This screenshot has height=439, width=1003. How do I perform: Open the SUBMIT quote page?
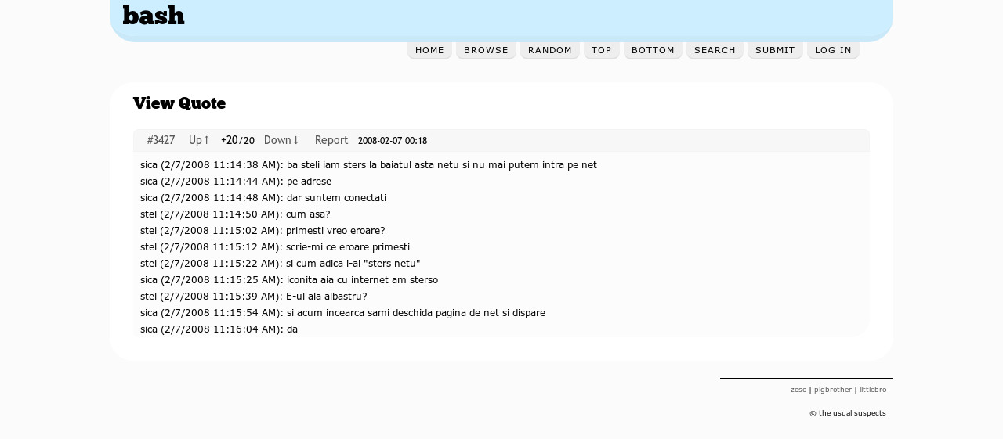tap(775, 50)
